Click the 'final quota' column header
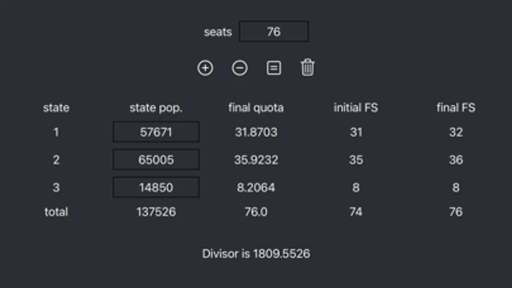Screen dimensions: 512x288 [x=256, y=108]
